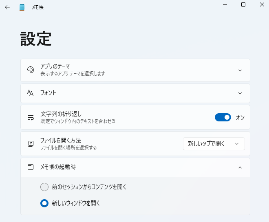Maximize the Notepad window
Screen dimensions: 269x222
pos(243,4)
